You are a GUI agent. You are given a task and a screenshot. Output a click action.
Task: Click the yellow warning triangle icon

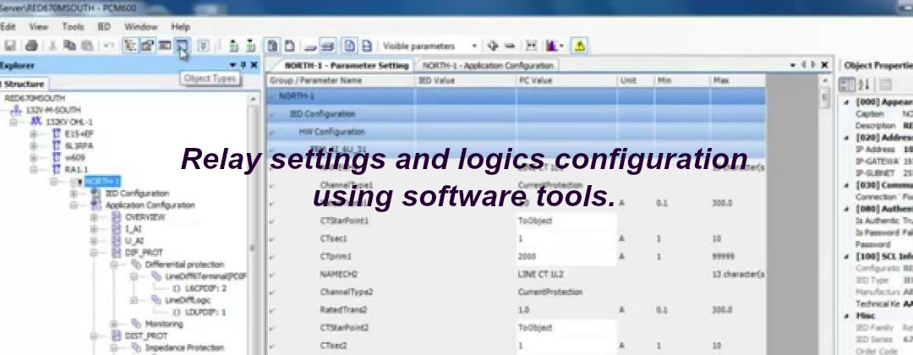(x=579, y=46)
